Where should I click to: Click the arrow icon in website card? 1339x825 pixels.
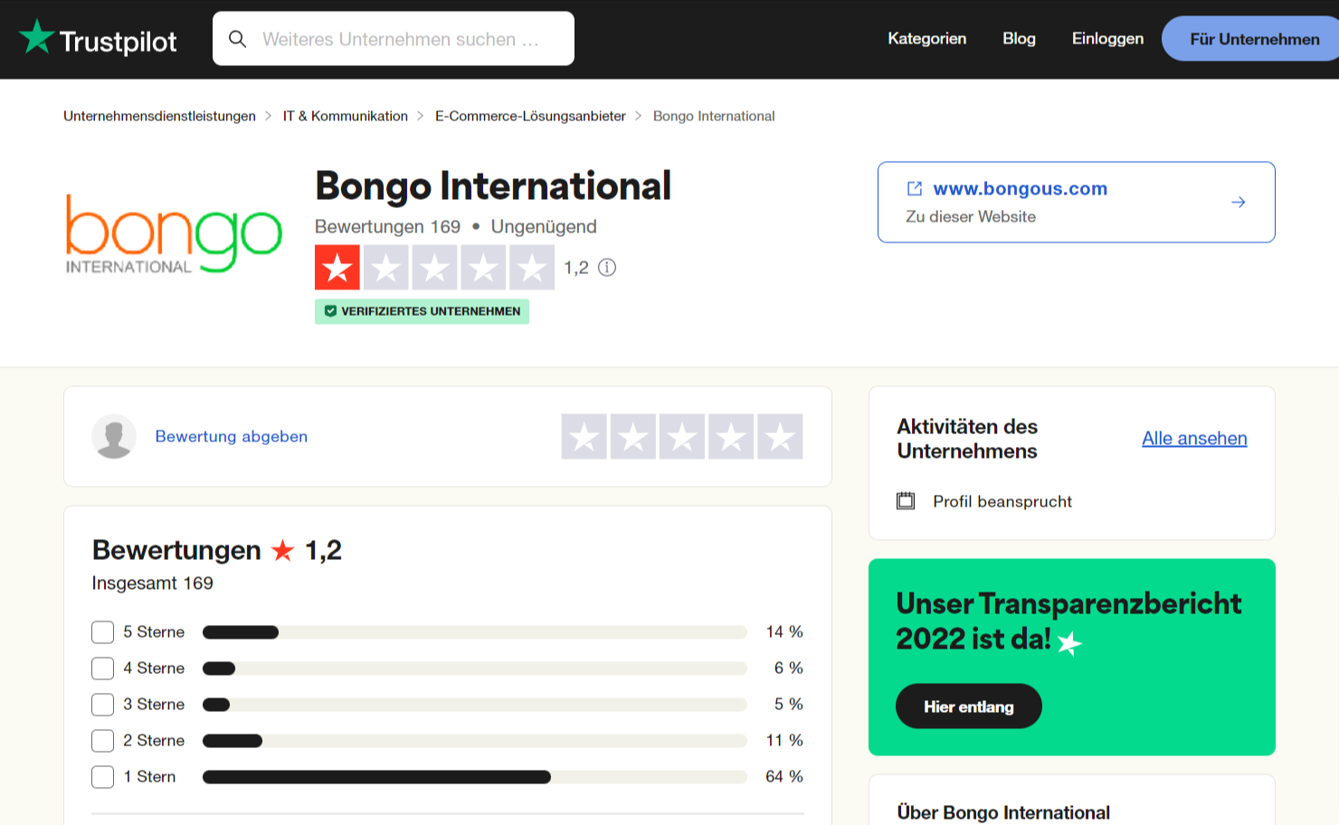[x=1239, y=202]
